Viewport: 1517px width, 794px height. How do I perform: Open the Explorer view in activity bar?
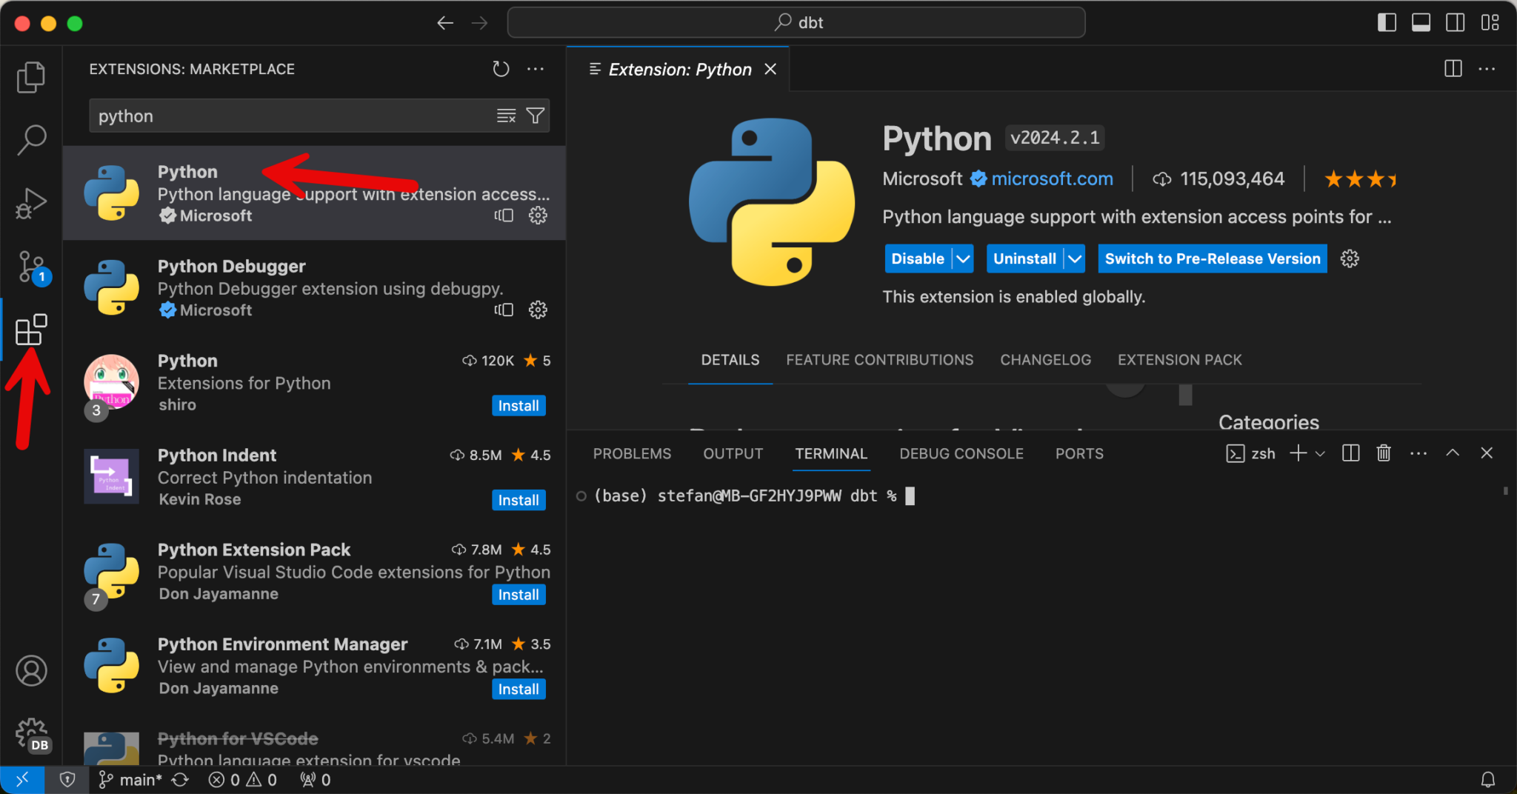click(x=31, y=77)
